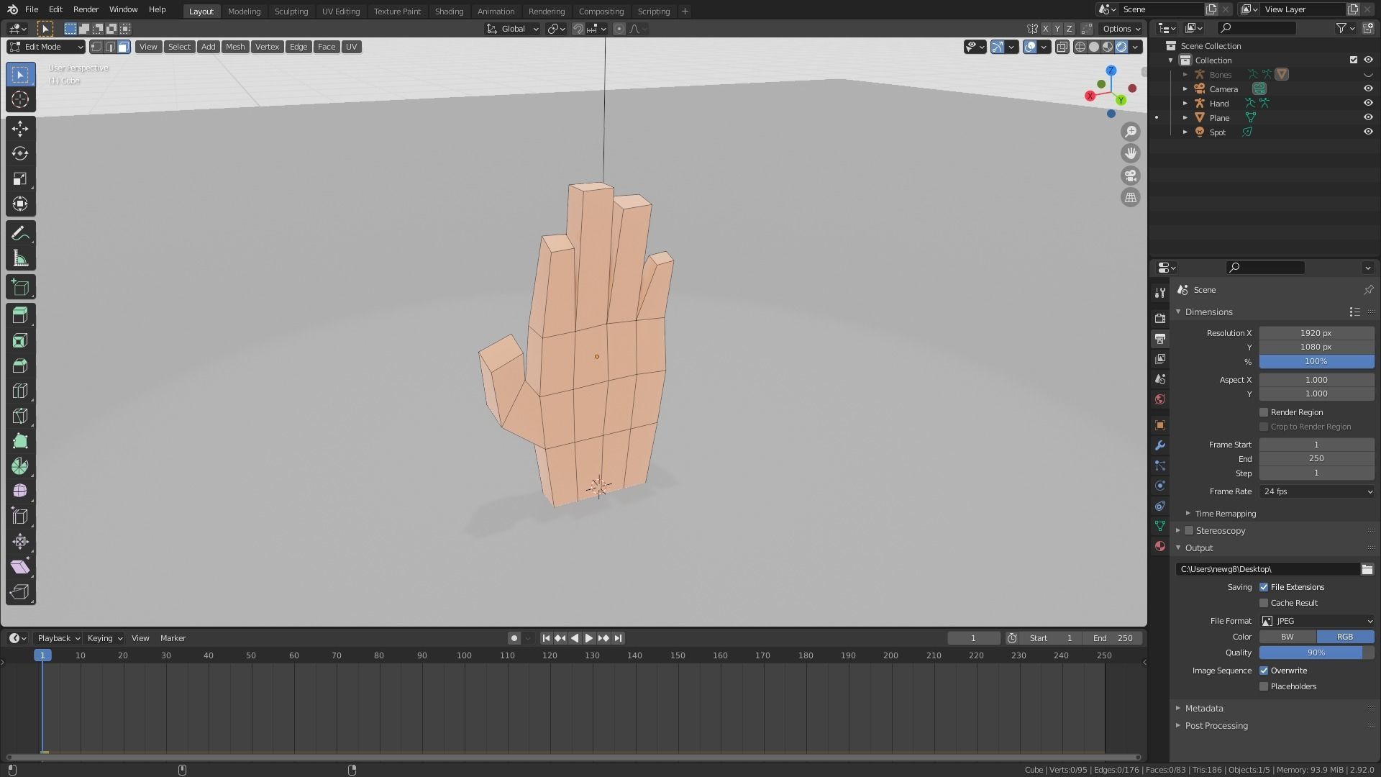This screenshot has height=777, width=1381.
Task: Open the Render menu
Action: tap(86, 9)
